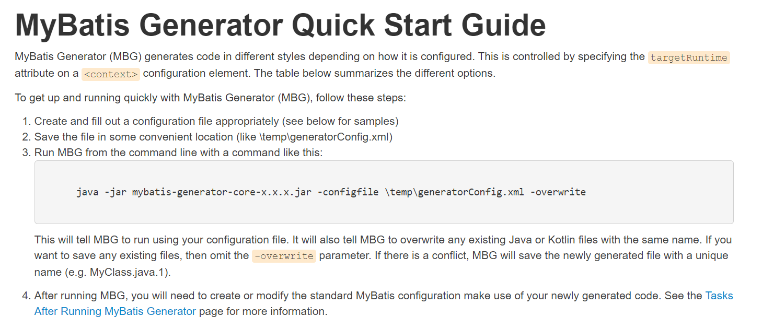
Task: Click the highlighted -overwrite parameter in the paragraph
Action: click(x=284, y=256)
